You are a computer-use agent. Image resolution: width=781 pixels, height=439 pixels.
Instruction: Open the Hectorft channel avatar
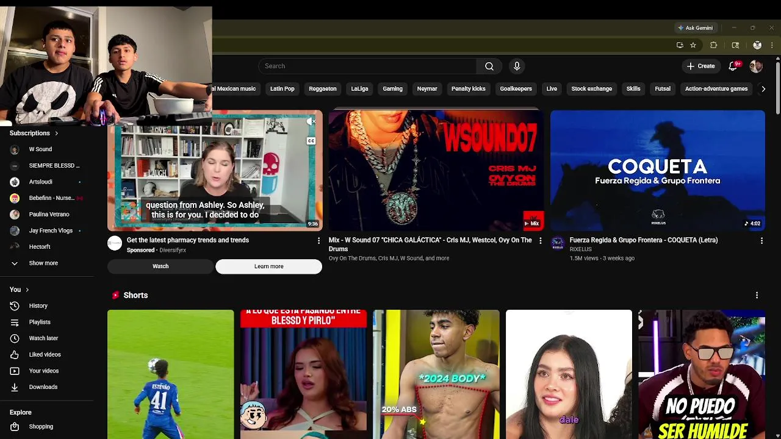15,246
